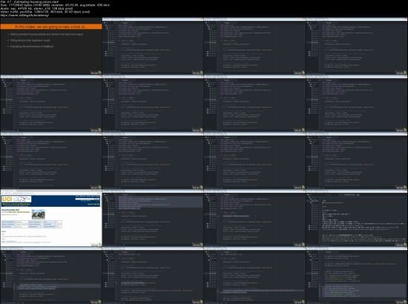Open the thumbnail with large highlighted block at code bottom
The height and width of the screenshot is (304, 408).
(x=357, y=275)
